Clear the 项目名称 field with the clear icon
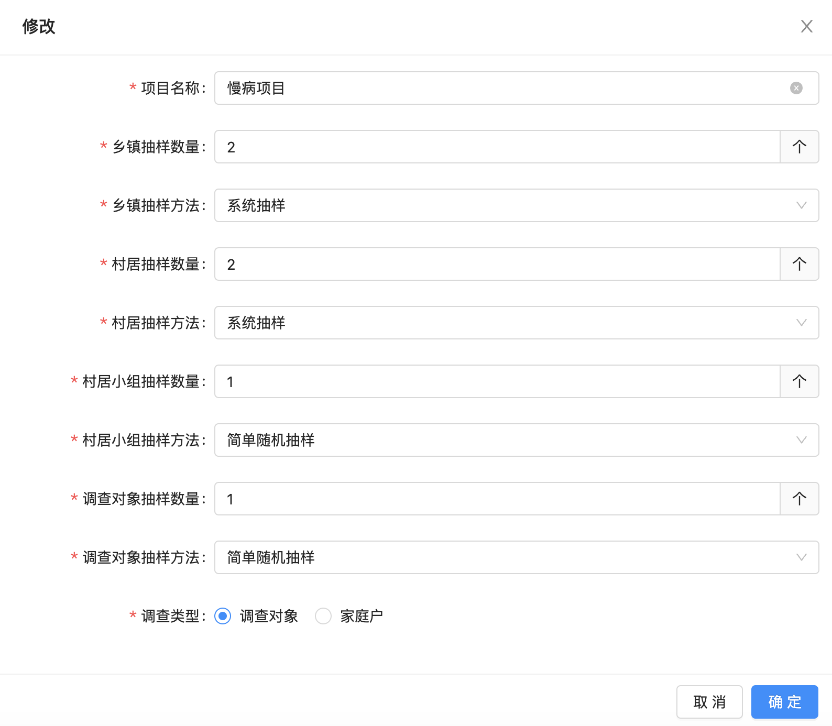The width and height of the screenshot is (832, 726). tap(796, 88)
